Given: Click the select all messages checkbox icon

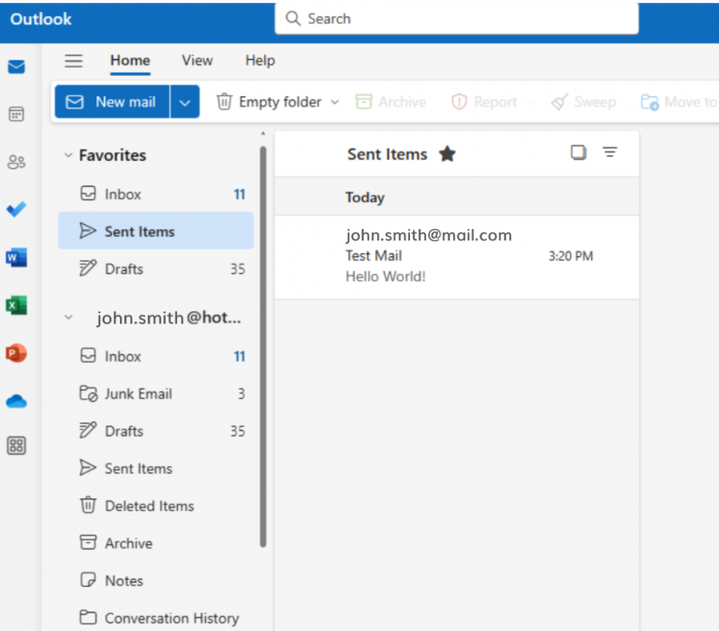Looking at the screenshot, I should coord(579,152).
